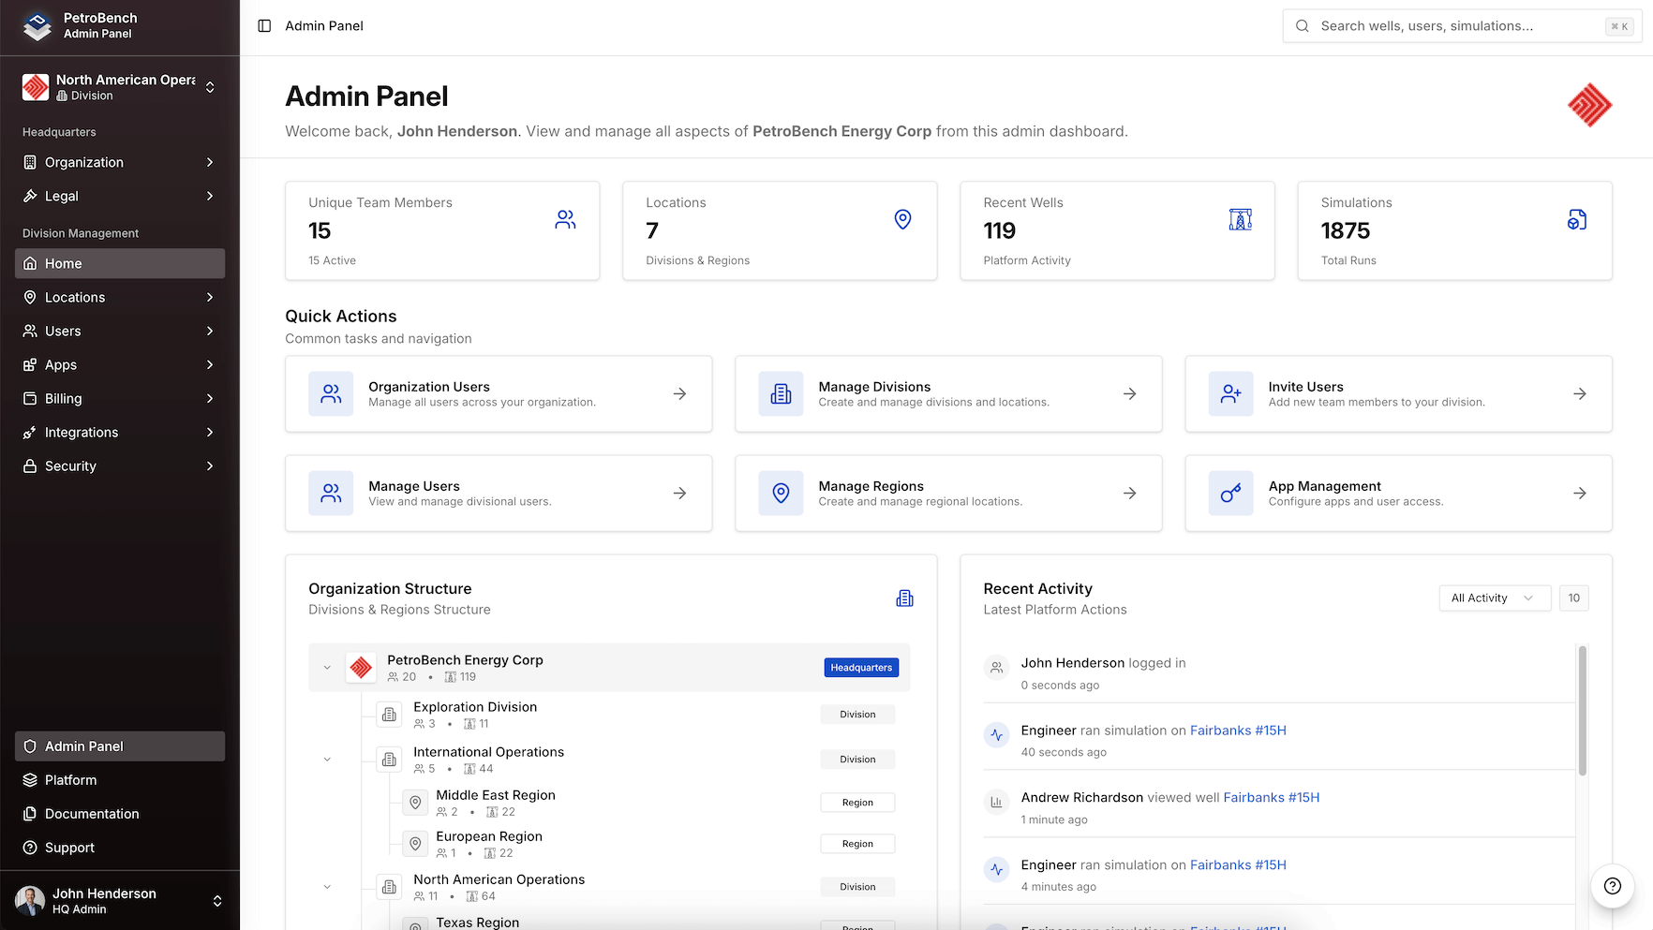The height and width of the screenshot is (930, 1653).
Task: Click the App Management key icon
Action: click(1230, 493)
